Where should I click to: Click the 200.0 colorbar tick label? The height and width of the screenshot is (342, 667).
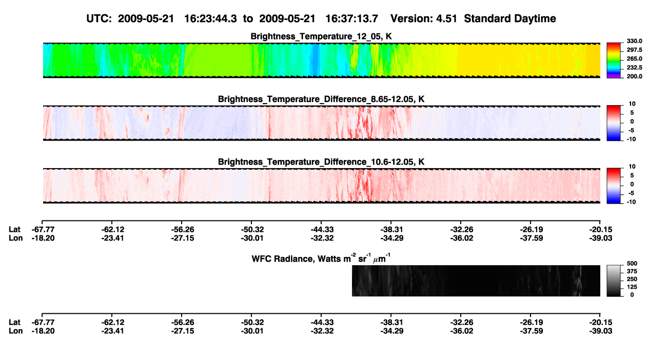click(634, 76)
